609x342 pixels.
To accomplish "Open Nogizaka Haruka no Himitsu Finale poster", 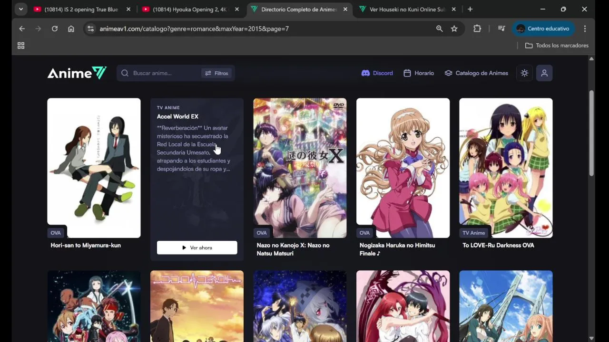I will coord(403,168).
